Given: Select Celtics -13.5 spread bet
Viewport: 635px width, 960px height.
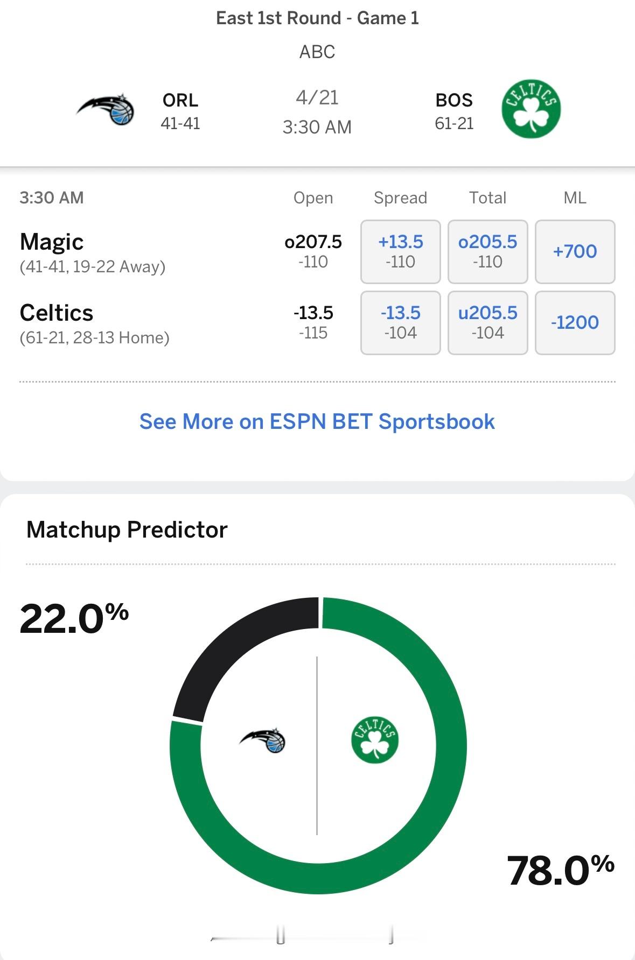Looking at the screenshot, I should [x=401, y=322].
